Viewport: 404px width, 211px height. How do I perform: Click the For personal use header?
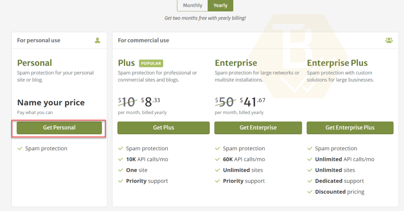coord(39,40)
